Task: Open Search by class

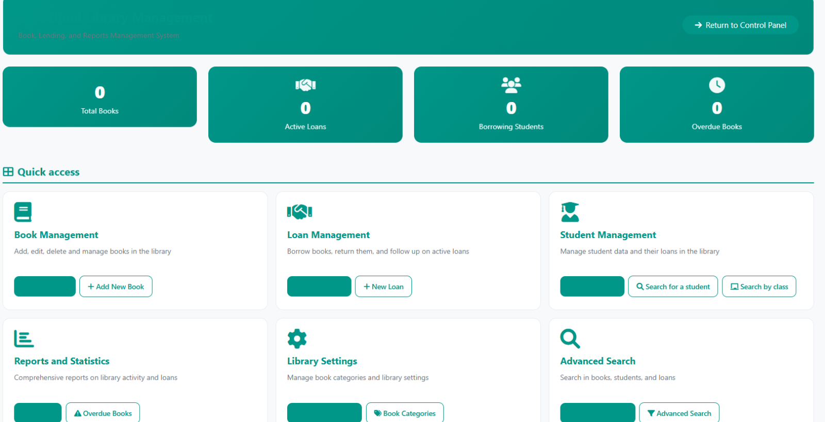Action: (x=759, y=286)
